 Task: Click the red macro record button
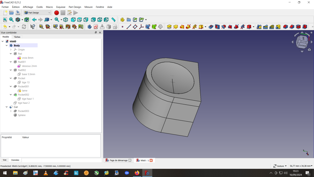(x=57, y=13)
